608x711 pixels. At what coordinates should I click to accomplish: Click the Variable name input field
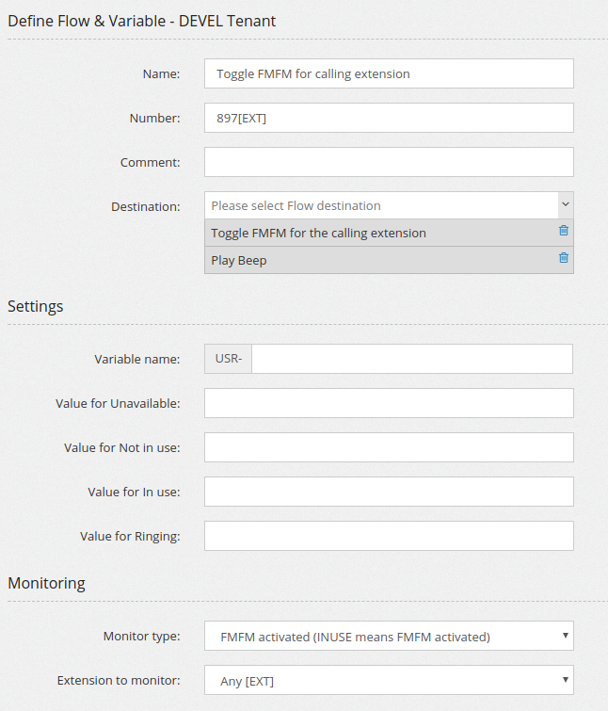click(412, 359)
